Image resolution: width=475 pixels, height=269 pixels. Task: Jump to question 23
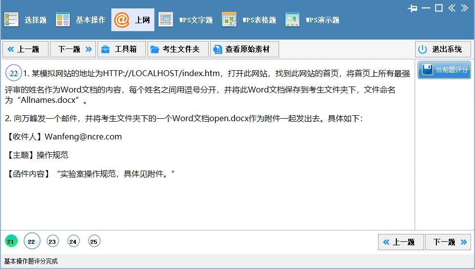tap(52, 241)
